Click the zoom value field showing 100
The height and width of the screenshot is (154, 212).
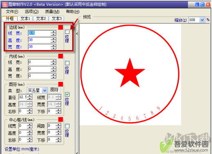(x=194, y=20)
